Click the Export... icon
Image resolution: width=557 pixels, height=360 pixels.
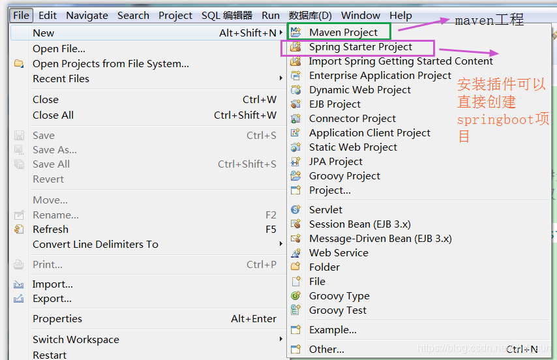pos(19,299)
